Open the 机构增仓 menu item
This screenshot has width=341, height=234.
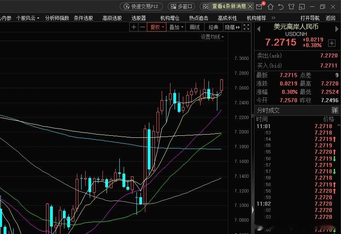(x=170, y=18)
